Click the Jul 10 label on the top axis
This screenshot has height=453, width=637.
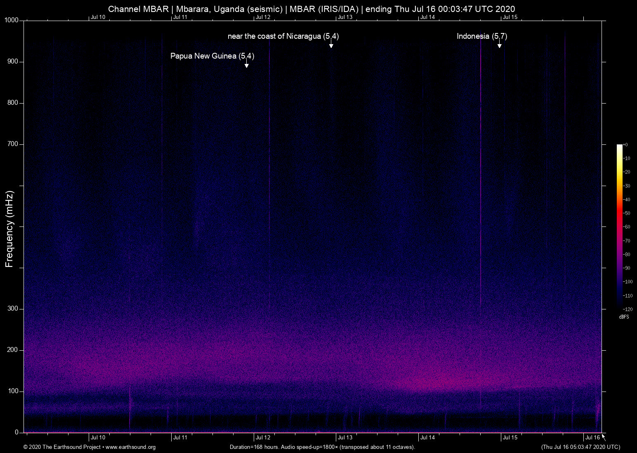pos(98,17)
